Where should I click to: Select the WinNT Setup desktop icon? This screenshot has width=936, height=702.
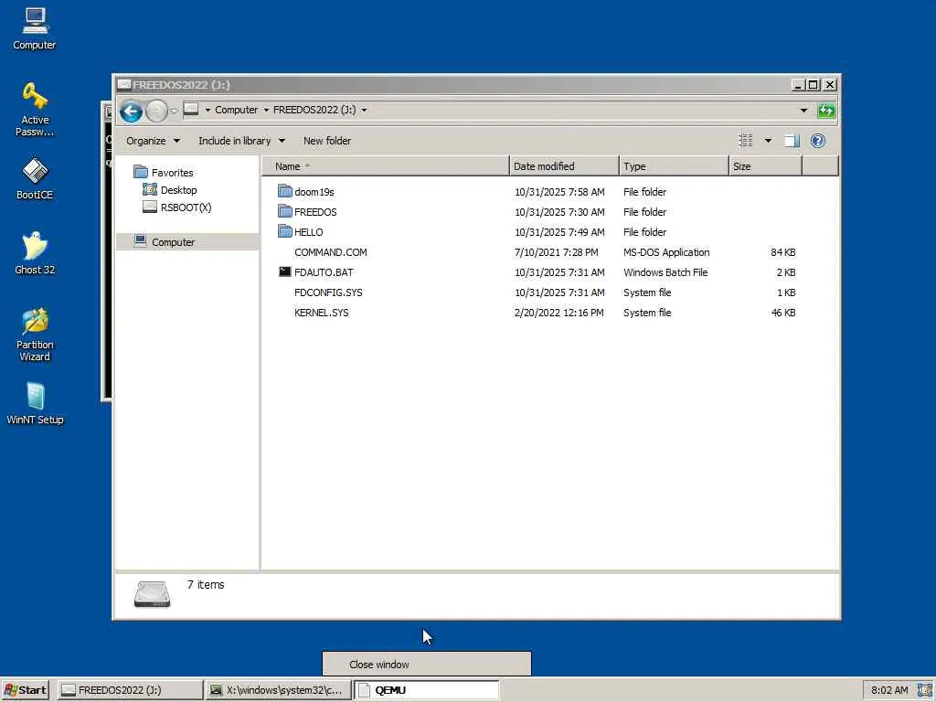[x=35, y=403]
